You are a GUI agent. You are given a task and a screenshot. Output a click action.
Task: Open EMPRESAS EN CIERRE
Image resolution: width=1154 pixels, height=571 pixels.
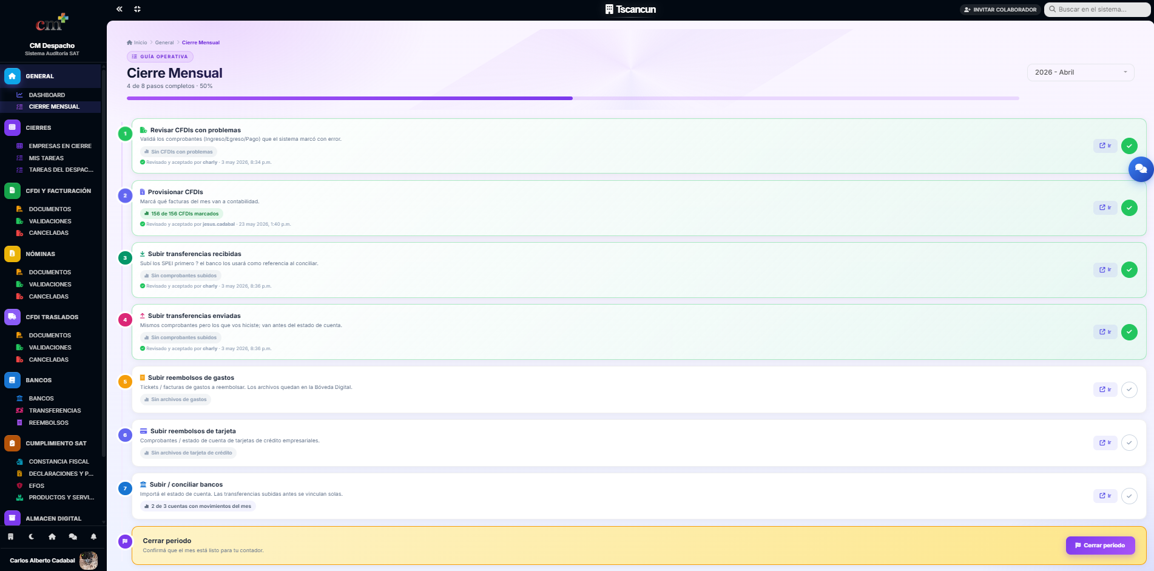click(51, 146)
